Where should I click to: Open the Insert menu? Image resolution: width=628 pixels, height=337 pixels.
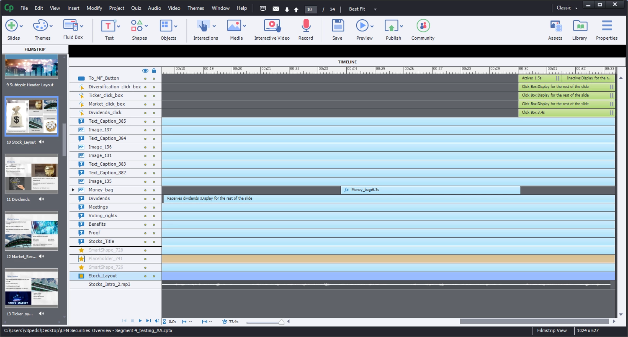click(x=73, y=8)
